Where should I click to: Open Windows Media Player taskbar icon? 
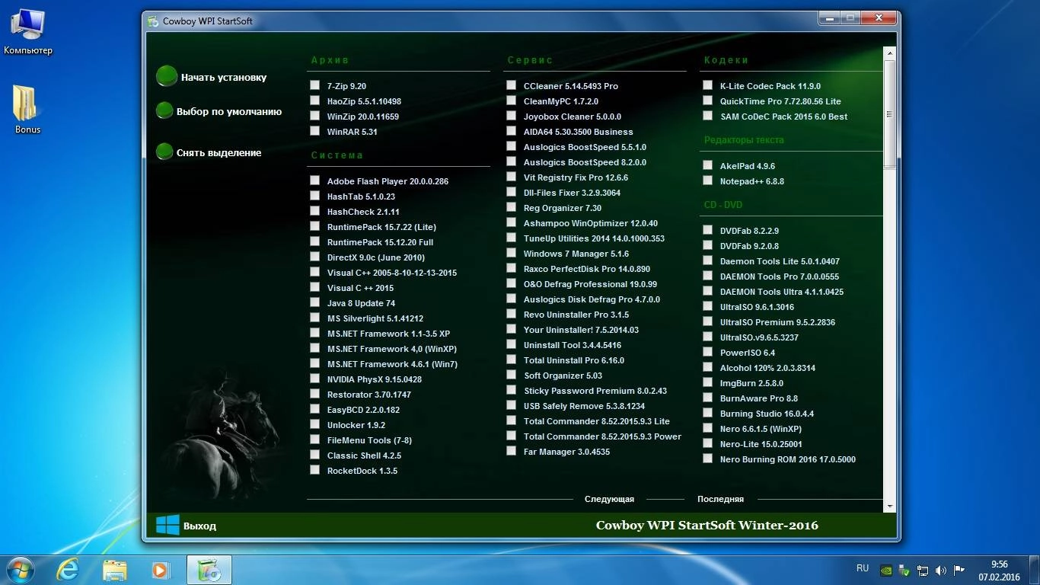[x=161, y=570]
